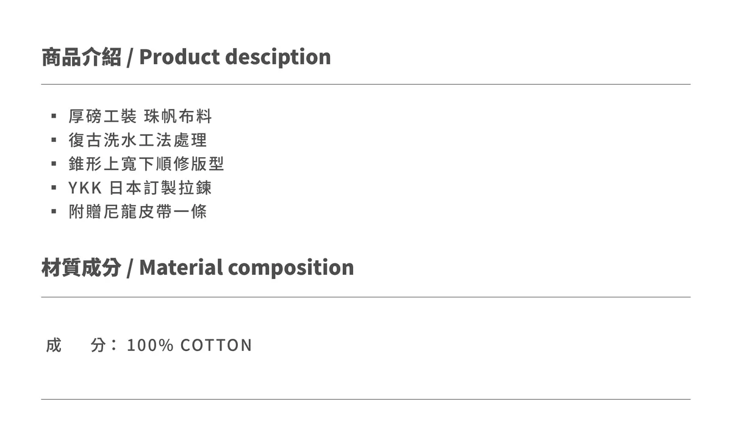The height and width of the screenshot is (429, 732).
Task: Click the bullet marker before 附贈尼龍皮帶一條
Action: coord(54,211)
